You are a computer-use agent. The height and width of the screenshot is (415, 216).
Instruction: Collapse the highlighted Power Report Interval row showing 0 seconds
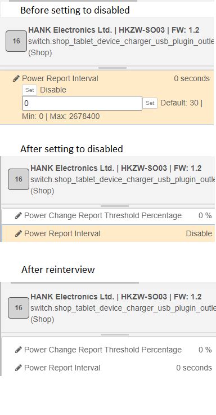(107, 78)
